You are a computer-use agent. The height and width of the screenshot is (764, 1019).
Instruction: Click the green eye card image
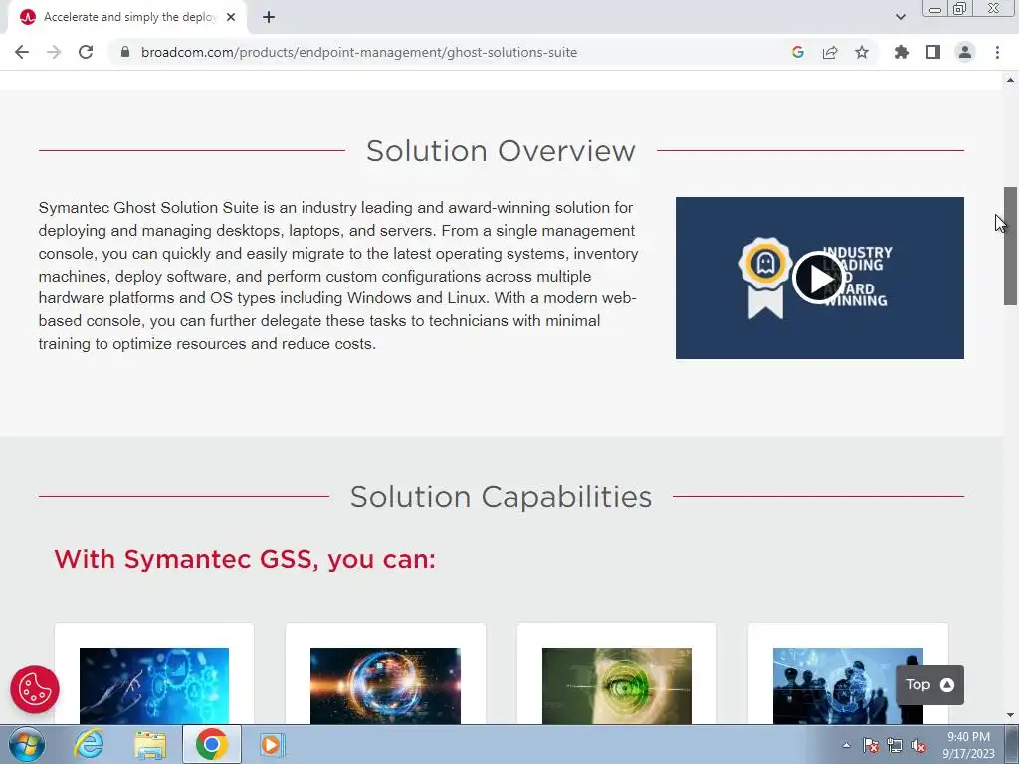(x=617, y=685)
